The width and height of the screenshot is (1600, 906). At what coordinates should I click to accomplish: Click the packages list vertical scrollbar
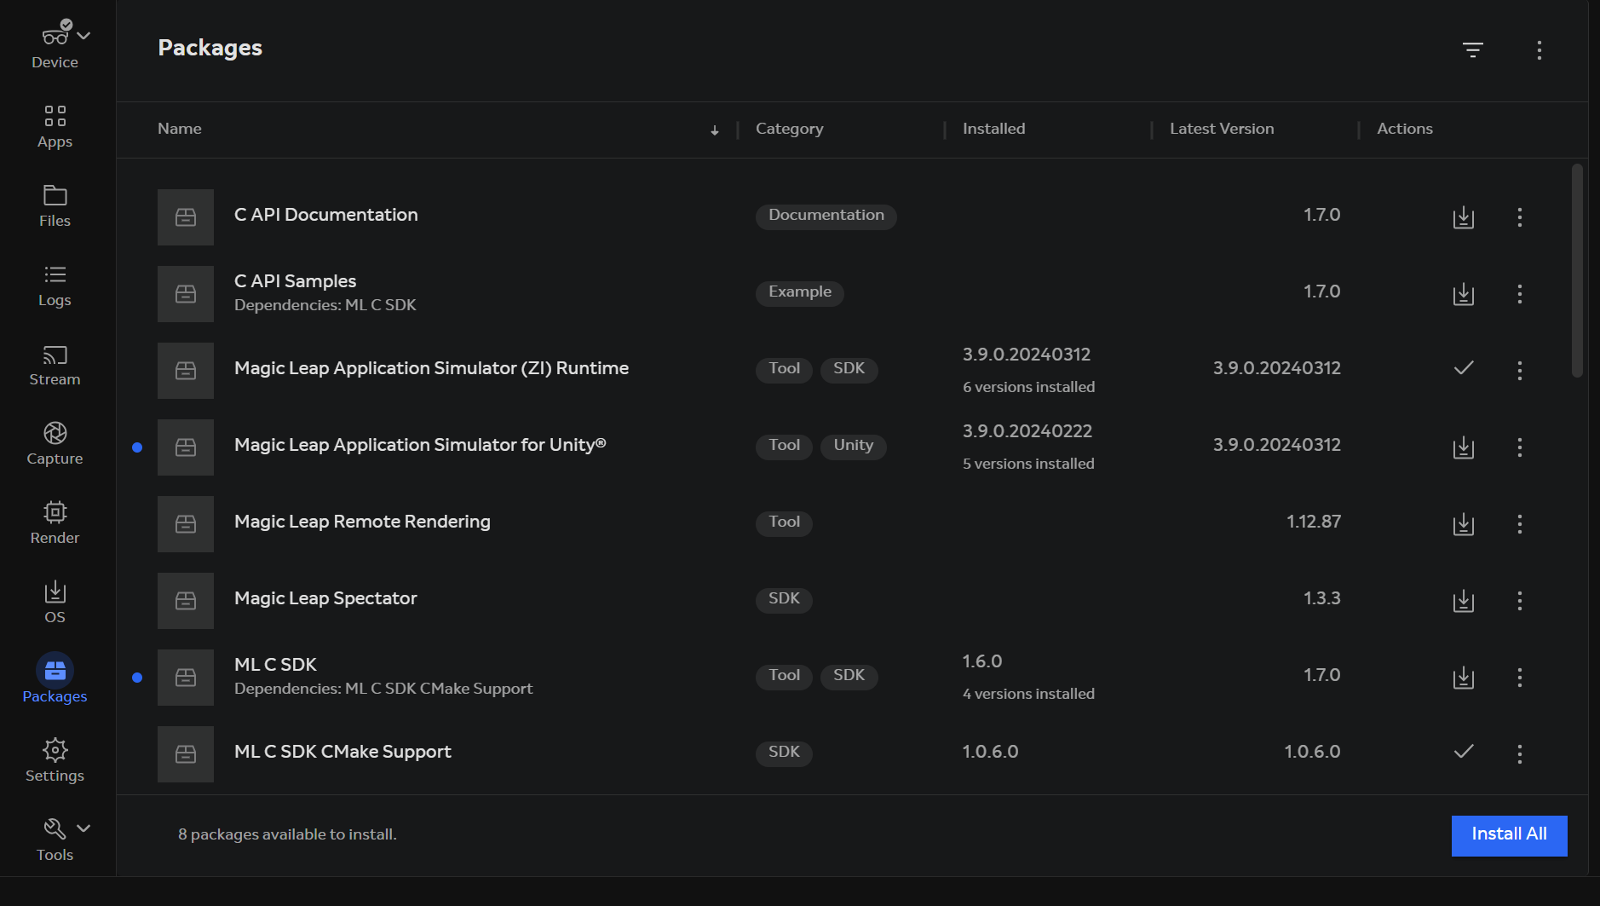tap(1577, 271)
